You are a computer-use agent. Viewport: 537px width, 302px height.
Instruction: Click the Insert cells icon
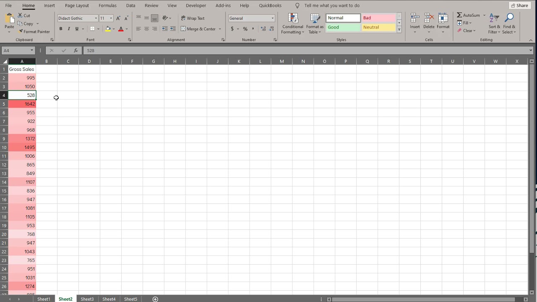click(415, 18)
